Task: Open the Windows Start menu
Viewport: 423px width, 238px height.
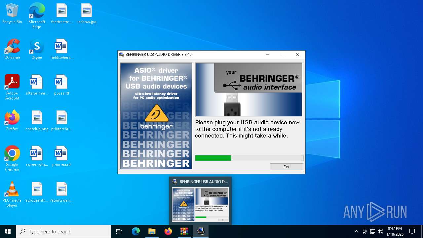Action: click(x=8, y=231)
